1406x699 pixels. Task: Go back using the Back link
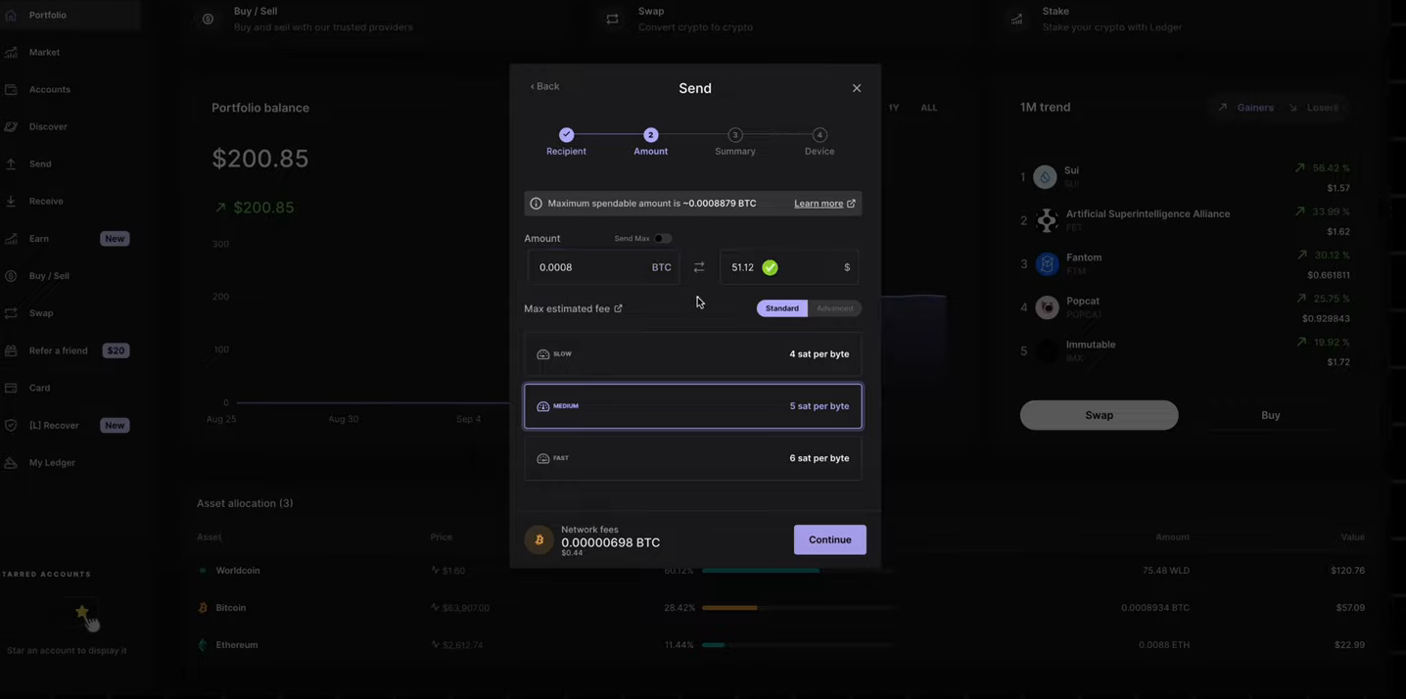pyautogui.click(x=544, y=86)
